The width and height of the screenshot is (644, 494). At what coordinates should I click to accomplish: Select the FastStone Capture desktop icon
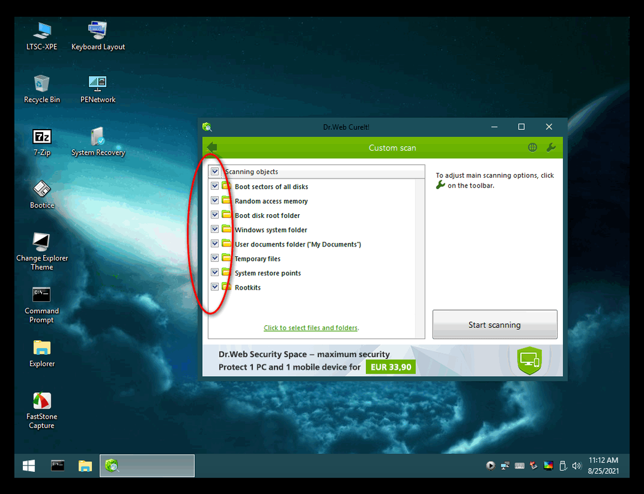tap(42, 410)
